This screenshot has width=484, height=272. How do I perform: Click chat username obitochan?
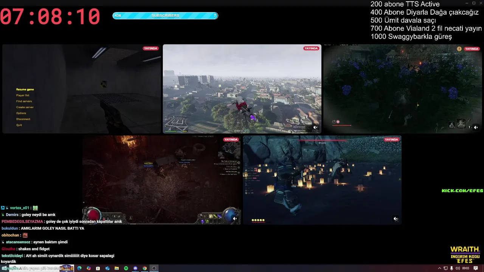click(11, 235)
